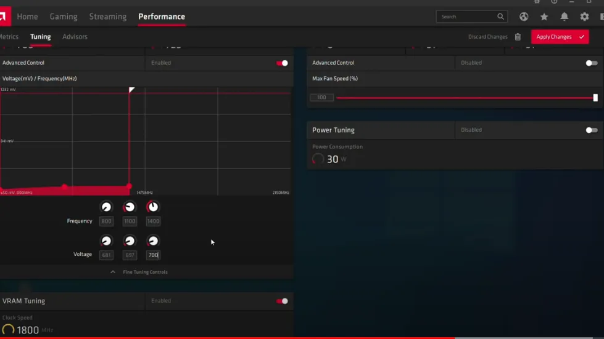
Task: Open the web browser globe icon
Action: [524, 17]
